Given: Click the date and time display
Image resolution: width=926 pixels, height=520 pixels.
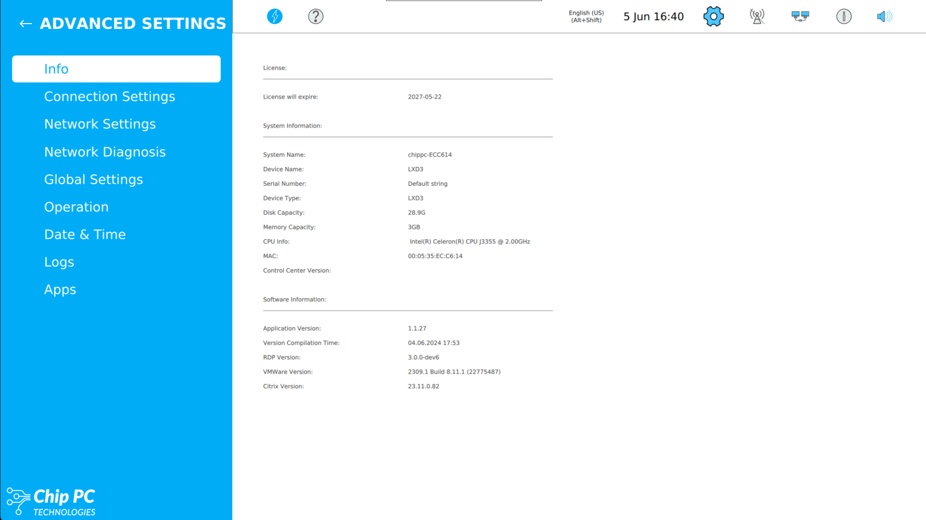Looking at the screenshot, I should (653, 16).
